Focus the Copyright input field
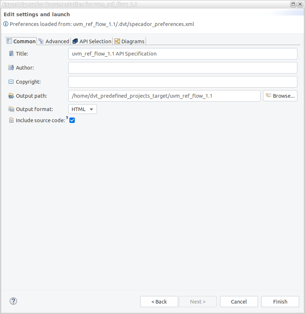Image resolution: width=305 pixels, height=314 pixels. coord(182,82)
